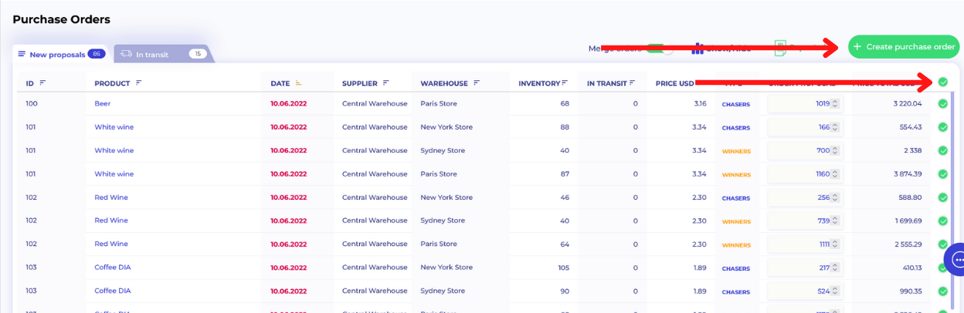Viewport: 964px width, 313px height.
Task: Toggle the select-all green check in header
Action: click(943, 82)
